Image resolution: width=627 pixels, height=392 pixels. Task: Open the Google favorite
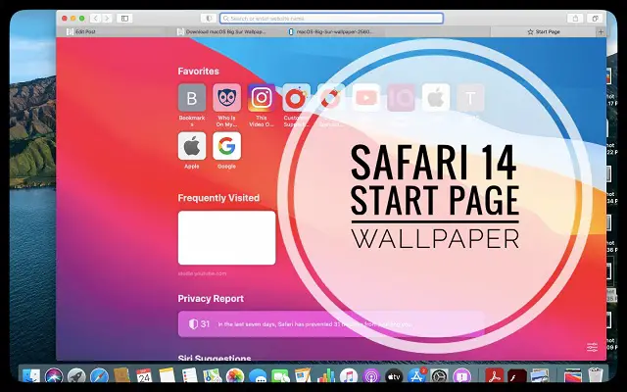pyautogui.click(x=226, y=146)
